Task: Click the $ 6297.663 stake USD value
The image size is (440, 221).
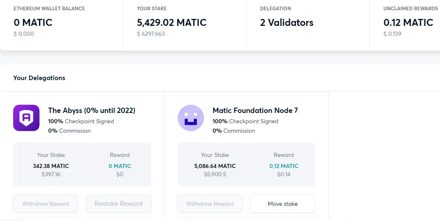Action: pos(151,34)
